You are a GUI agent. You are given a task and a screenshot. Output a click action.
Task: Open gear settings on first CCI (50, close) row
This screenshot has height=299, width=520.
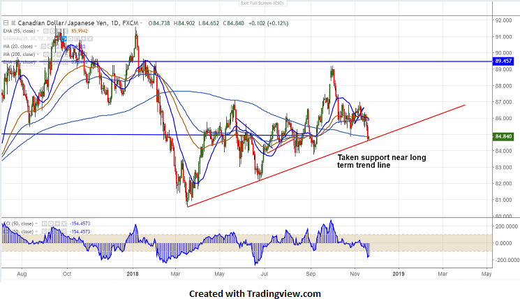[51, 224]
